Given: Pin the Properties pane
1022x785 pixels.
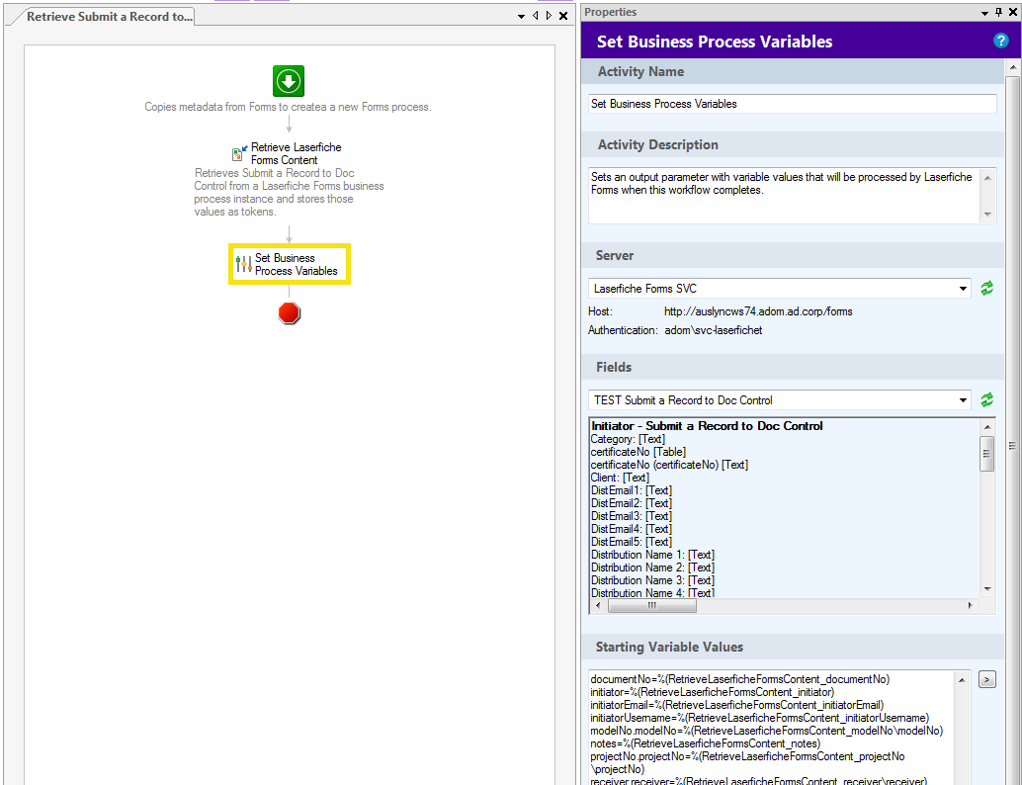Looking at the screenshot, I should (998, 12).
